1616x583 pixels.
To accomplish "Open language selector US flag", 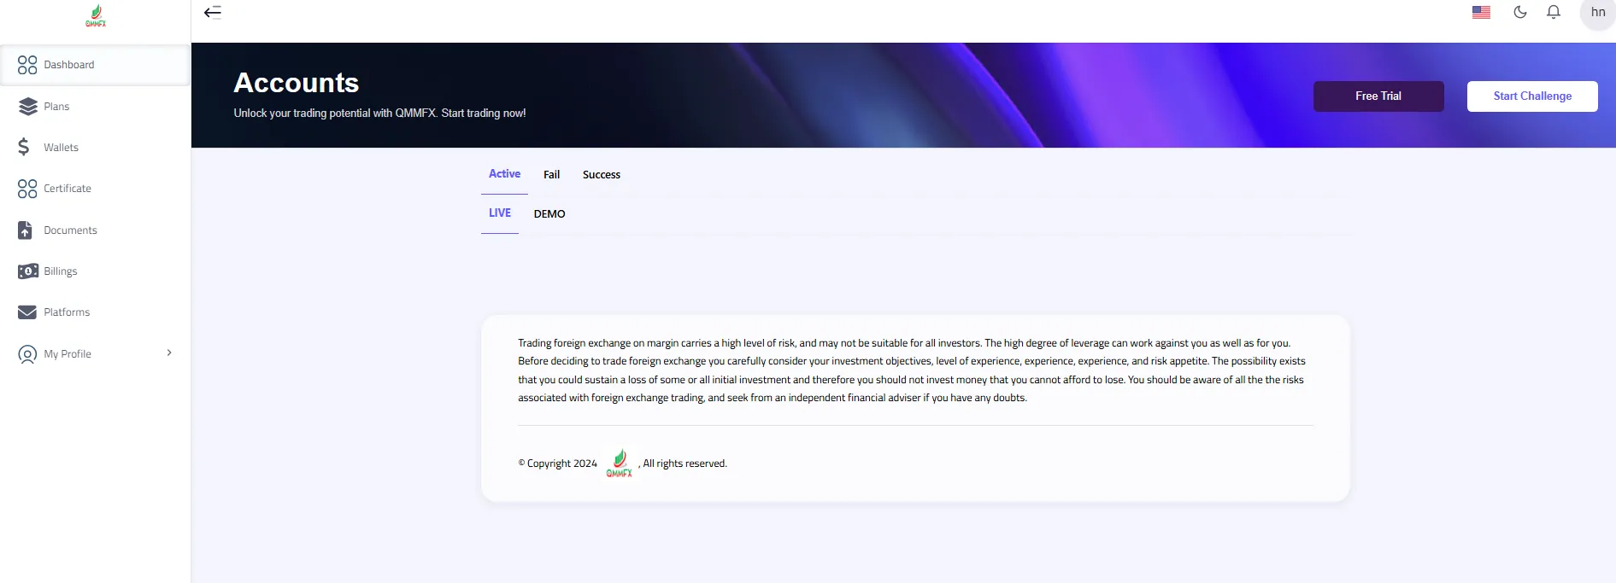I will (x=1481, y=13).
